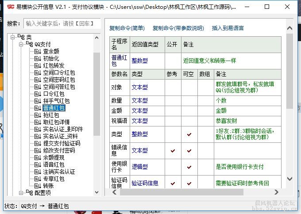This screenshot has height=214, width=301.
Task: Click horizontal scroll right arrow
Action: click(276, 192)
